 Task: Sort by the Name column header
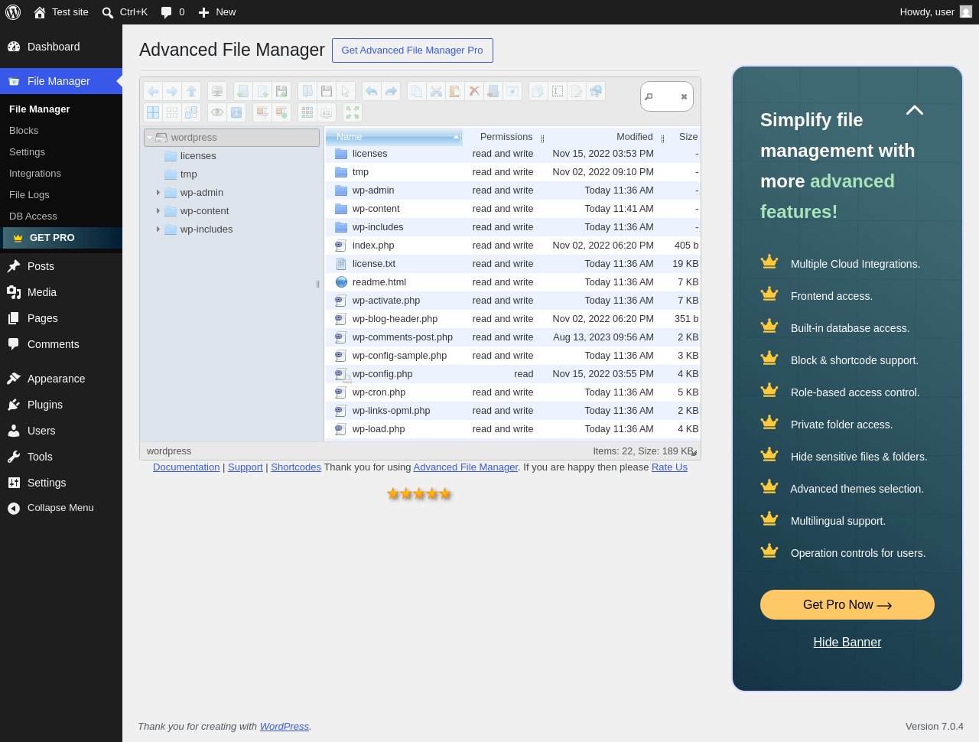(x=394, y=137)
